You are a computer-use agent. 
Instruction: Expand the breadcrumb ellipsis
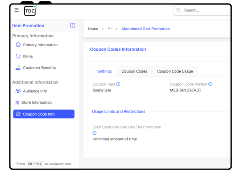pyautogui.click(x=110, y=28)
